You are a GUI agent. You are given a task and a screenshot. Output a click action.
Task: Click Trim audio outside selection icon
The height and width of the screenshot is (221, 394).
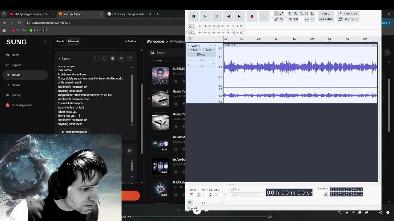click(290, 19)
